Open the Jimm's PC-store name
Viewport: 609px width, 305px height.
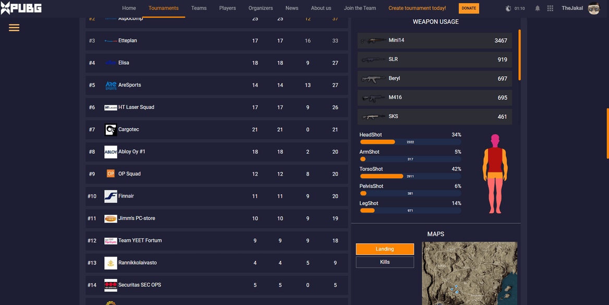(x=137, y=218)
